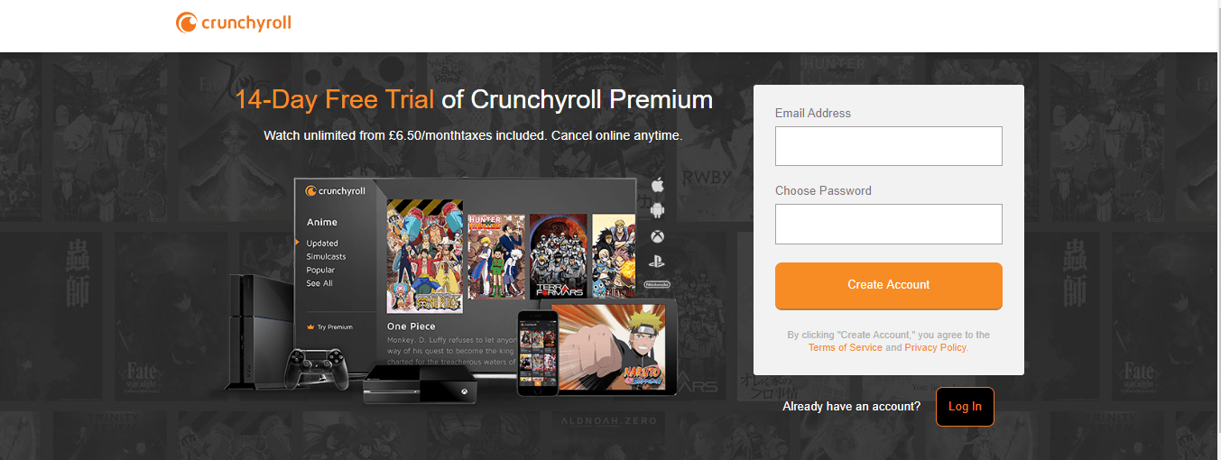Viewport: 1221px width, 460px height.
Task: Click the Nintendo logo icon
Action: coord(657,284)
